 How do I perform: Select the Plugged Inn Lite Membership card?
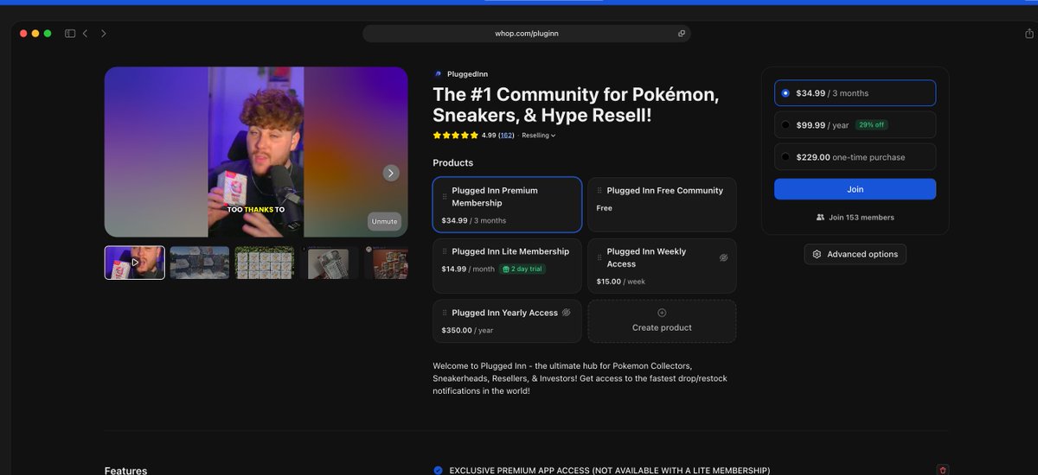coord(507,265)
